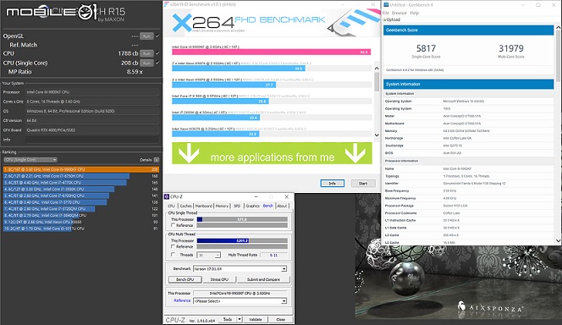Click the Start button in x264 Benchmark

click(x=363, y=184)
